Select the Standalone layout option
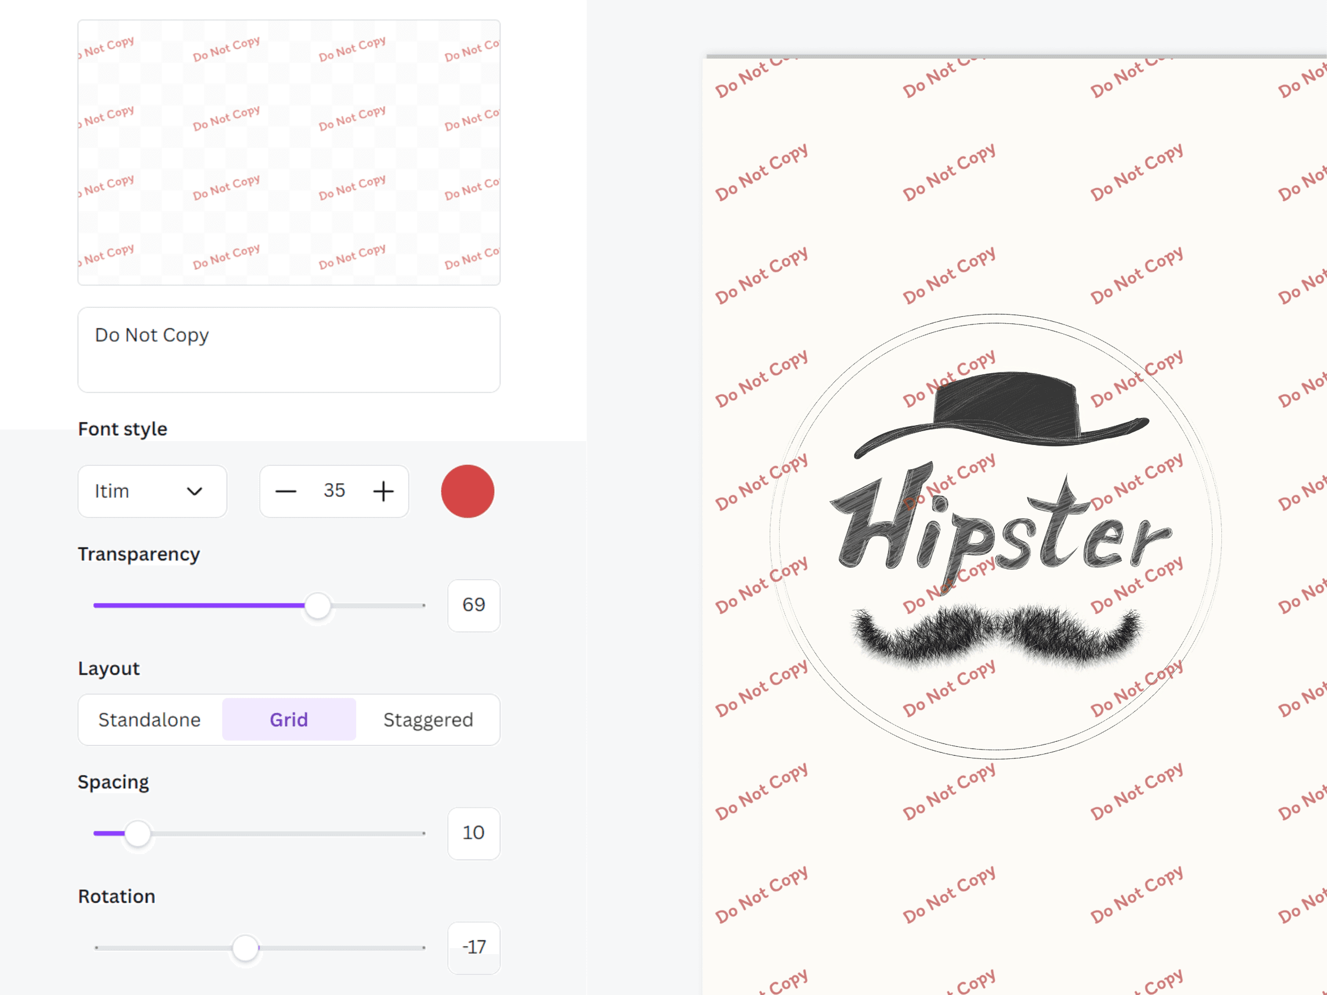Viewport: 1327px width, 995px height. (x=150, y=720)
